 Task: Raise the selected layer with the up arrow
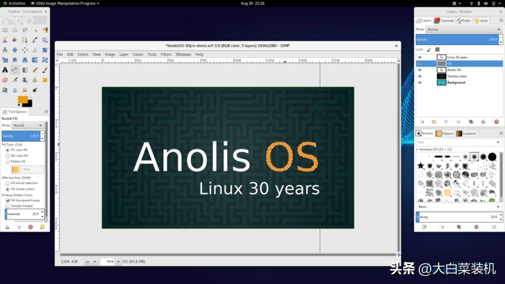pyautogui.click(x=446, y=122)
